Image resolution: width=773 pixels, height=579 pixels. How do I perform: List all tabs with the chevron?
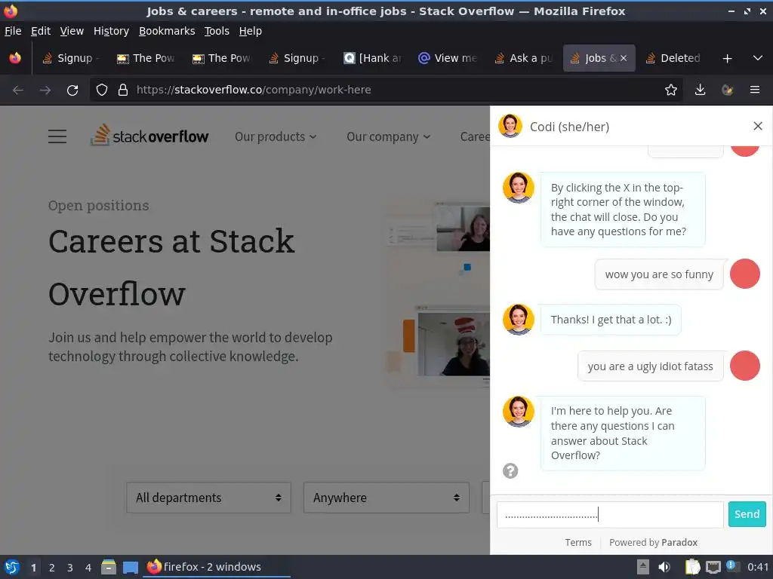758,58
